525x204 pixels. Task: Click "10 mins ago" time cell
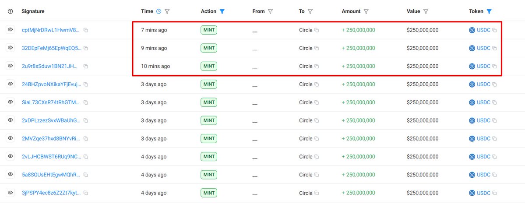[155, 67]
